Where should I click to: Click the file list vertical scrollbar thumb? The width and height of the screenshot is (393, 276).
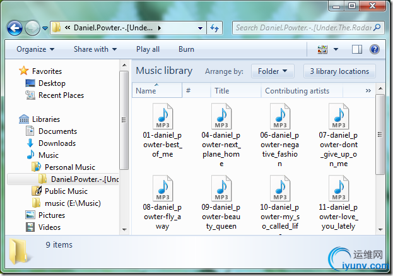(x=380, y=135)
